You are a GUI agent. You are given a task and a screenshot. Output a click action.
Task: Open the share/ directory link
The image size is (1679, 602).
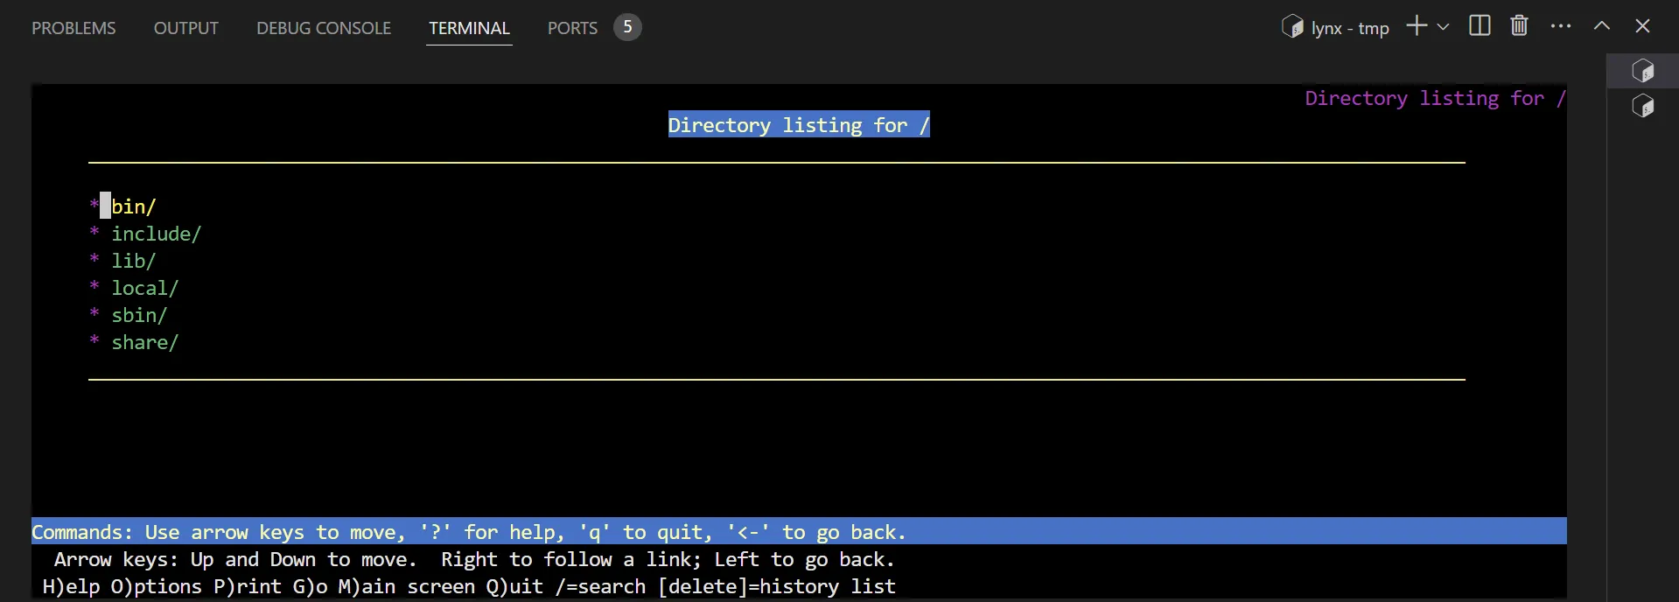pyautogui.click(x=144, y=342)
